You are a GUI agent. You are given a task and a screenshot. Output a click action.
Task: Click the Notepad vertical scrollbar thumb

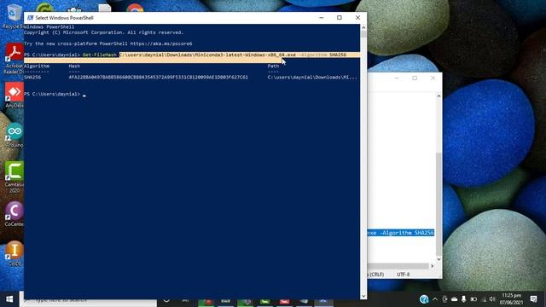pyautogui.click(x=439, y=204)
